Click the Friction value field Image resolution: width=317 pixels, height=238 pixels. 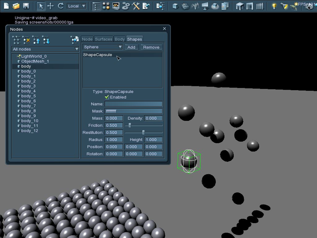[114, 125]
